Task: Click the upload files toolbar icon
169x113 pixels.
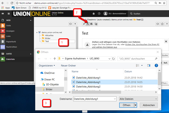Action: tap(88, 24)
